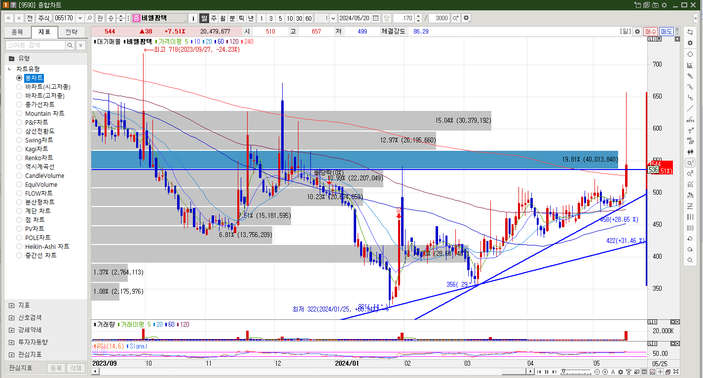Click the active magnifier-info tool icon

pos(690,163)
